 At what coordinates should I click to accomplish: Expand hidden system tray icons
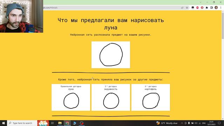(x=182, y=123)
